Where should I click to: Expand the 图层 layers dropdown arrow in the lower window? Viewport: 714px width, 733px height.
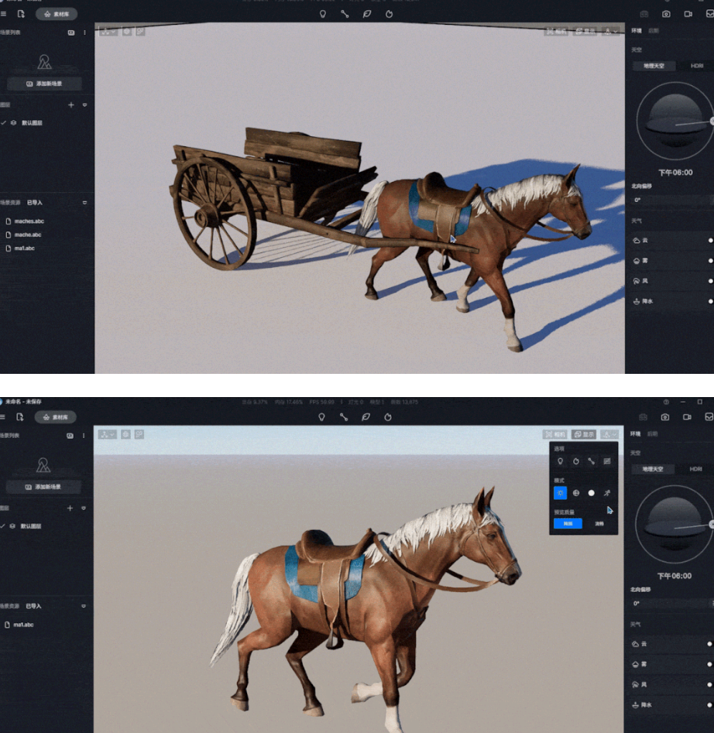tap(84, 509)
